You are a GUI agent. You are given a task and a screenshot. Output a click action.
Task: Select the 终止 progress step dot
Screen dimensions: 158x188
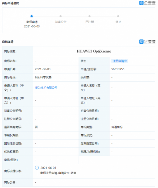[118, 16]
